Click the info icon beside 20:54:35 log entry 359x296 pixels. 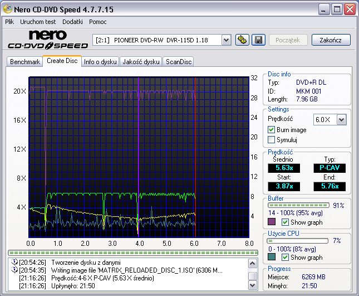14,270
